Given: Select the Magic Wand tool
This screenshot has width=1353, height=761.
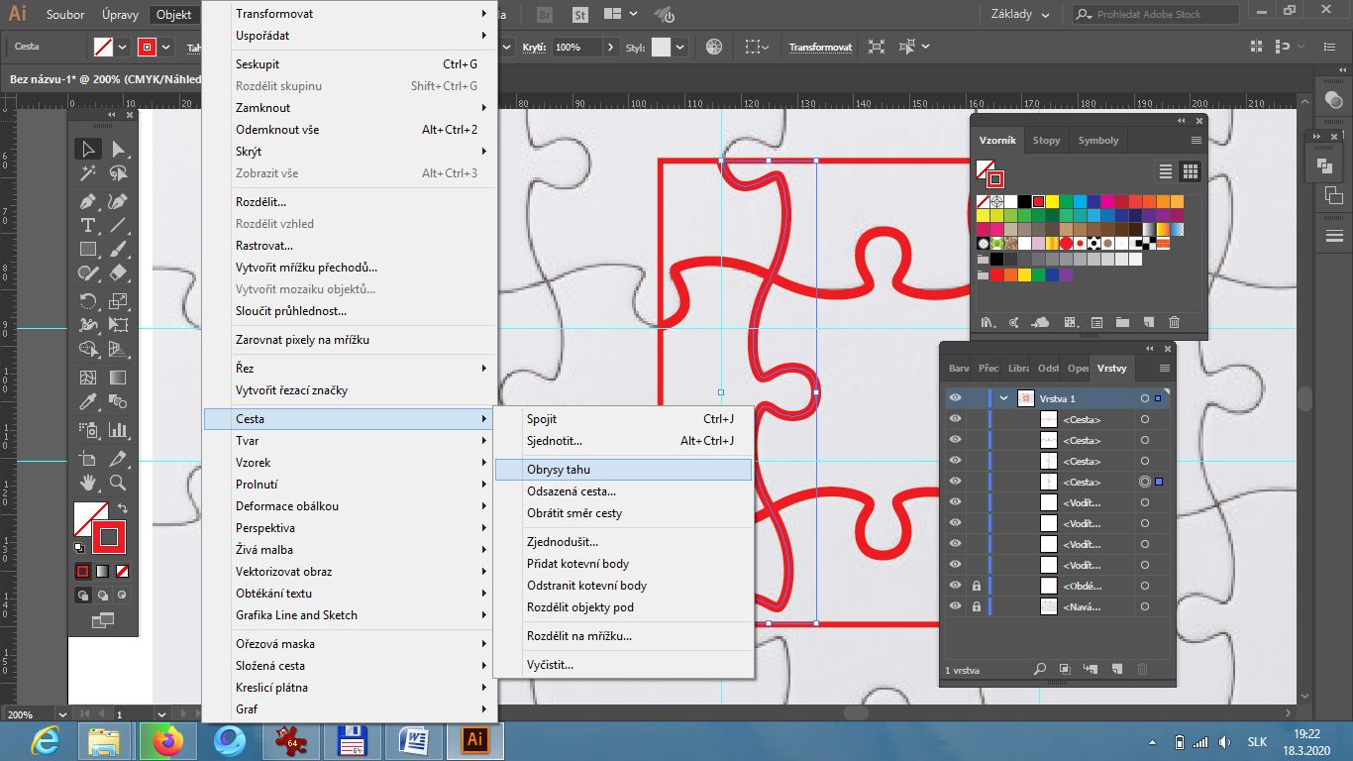Looking at the screenshot, I should click(88, 174).
